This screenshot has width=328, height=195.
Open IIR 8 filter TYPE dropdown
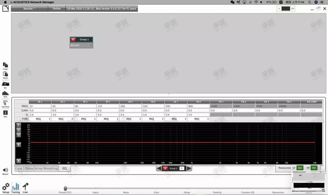click(199, 119)
